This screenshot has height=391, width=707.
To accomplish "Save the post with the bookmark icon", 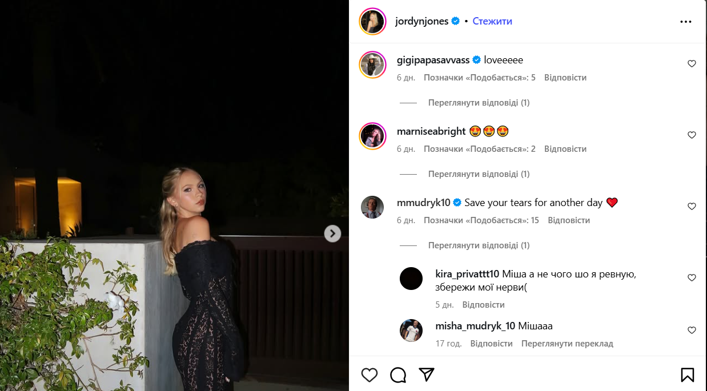I will (x=688, y=375).
